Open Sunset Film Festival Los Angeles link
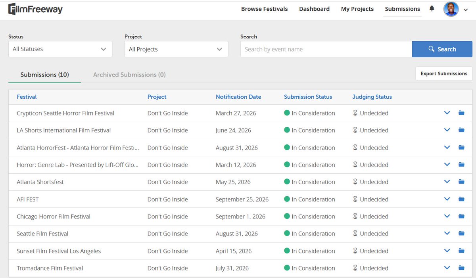The image size is (476, 278). pyautogui.click(x=59, y=251)
